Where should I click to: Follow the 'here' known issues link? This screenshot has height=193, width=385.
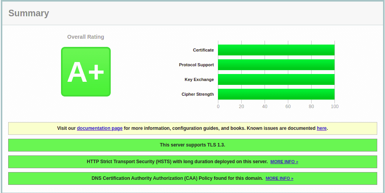tap(321, 128)
